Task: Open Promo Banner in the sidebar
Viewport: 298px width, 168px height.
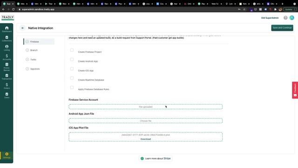Action: [x=7, y=67]
